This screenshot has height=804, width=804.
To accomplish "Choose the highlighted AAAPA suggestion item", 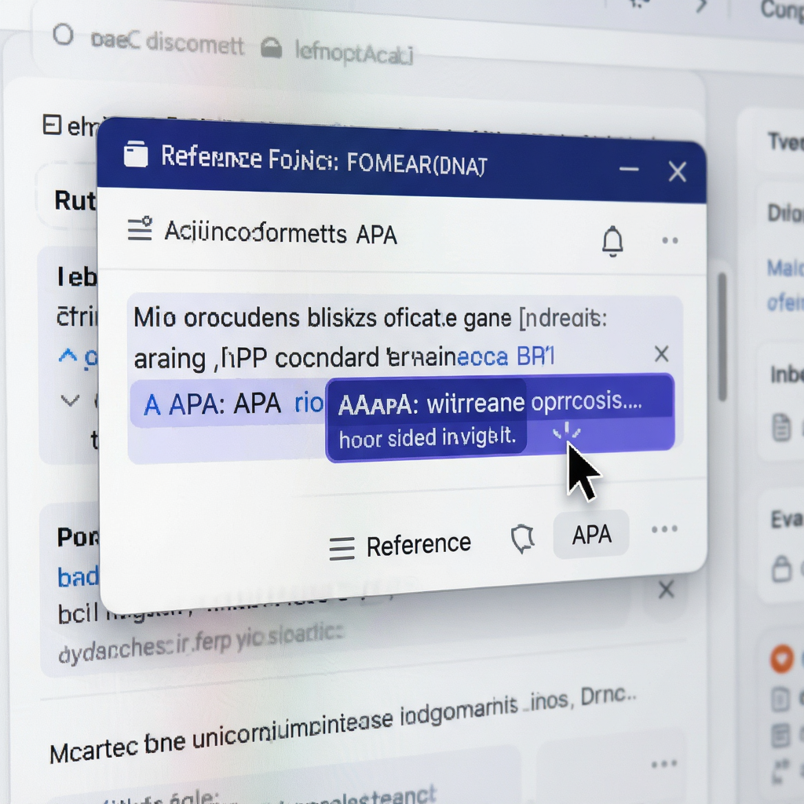I will (x=500, y=418).
